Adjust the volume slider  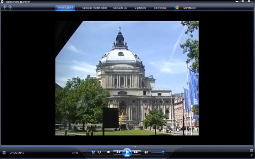point(158,152)
